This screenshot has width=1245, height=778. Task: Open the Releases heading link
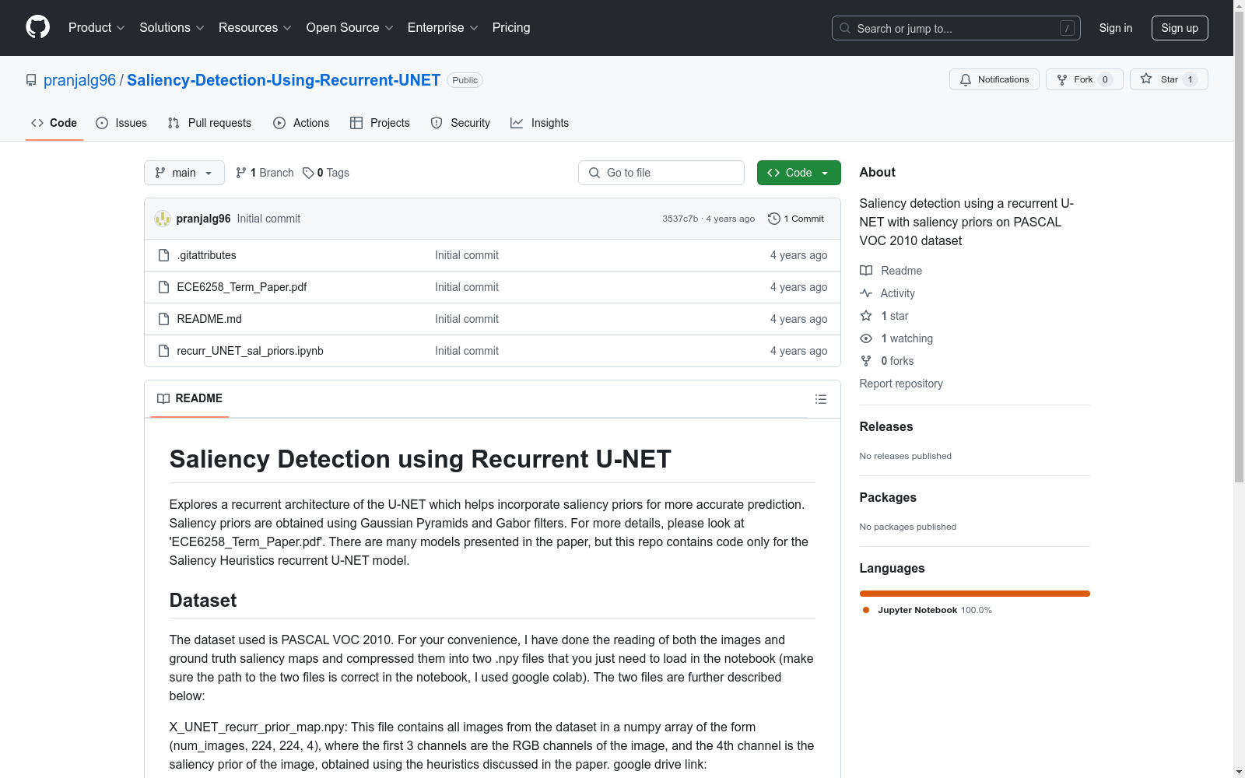(886, 426)
